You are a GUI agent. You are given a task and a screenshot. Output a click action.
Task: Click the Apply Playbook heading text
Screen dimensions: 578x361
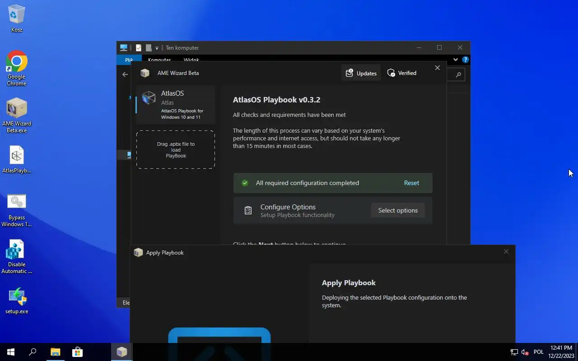click(349, 282)
